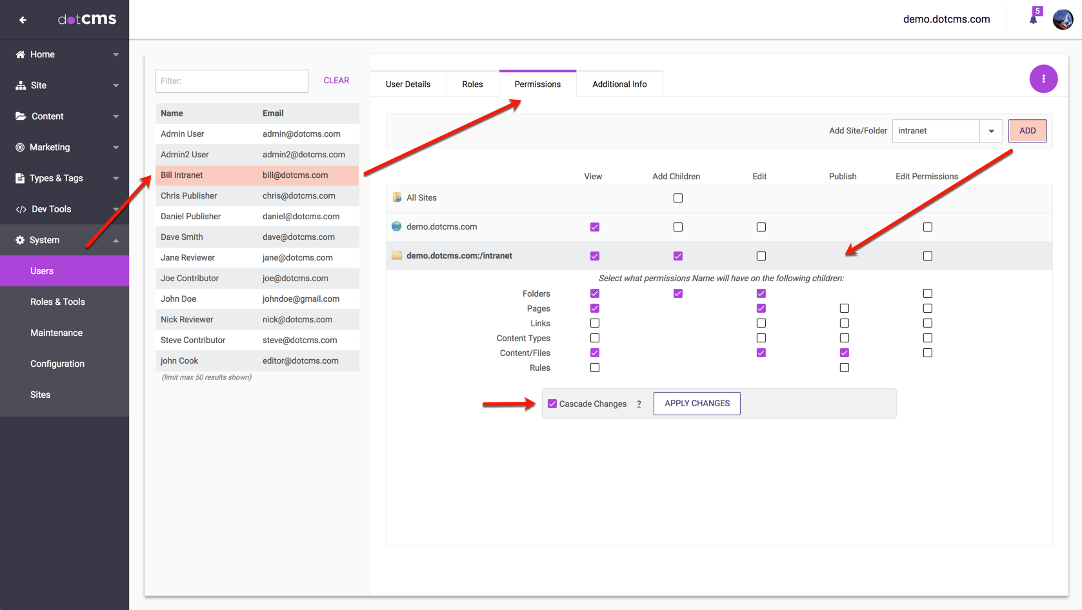The image size is (1082, 610).
Task: Click CLEAR next to the filter
Action: [x=336, y=81]
